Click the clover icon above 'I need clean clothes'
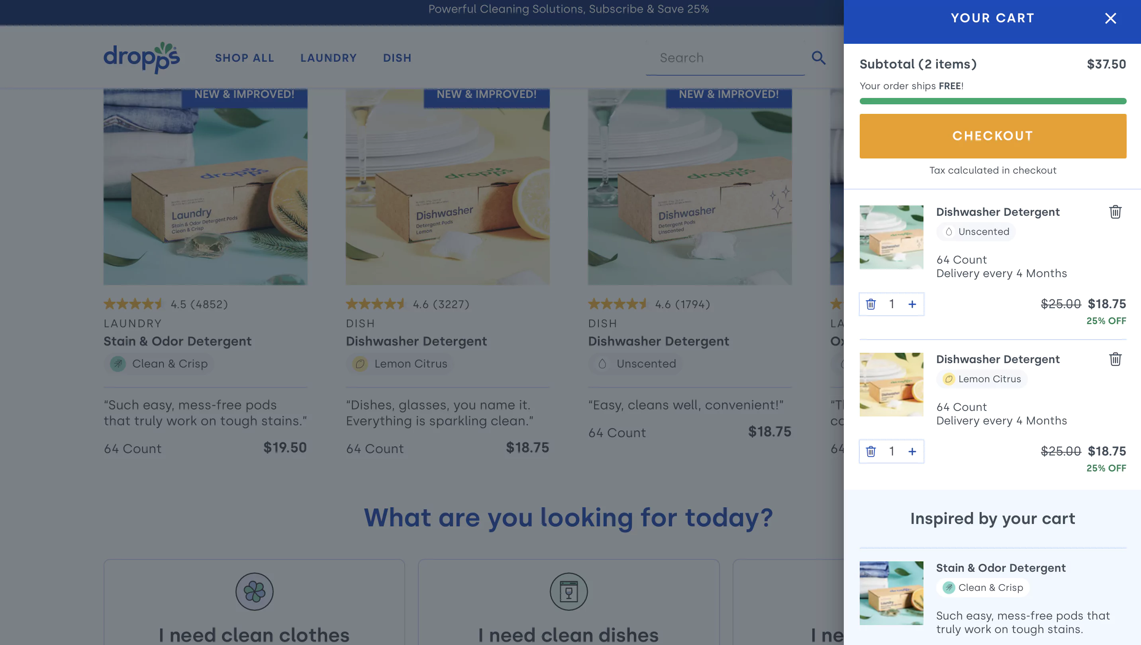 click(x=255, y=591)
